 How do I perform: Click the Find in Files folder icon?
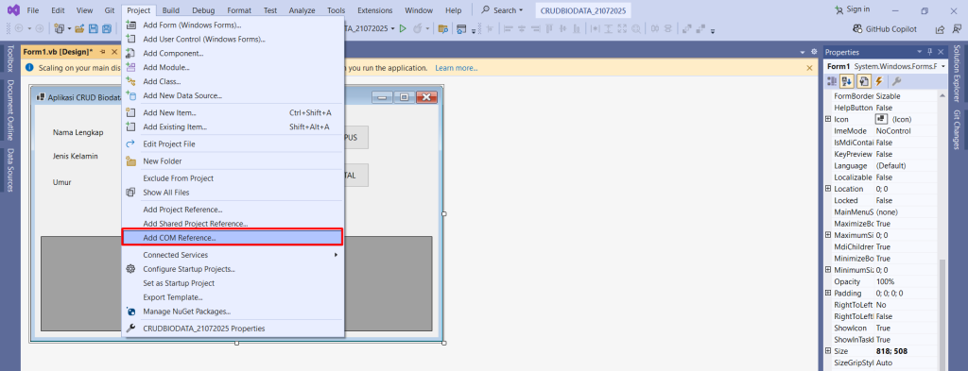(442, 28)
